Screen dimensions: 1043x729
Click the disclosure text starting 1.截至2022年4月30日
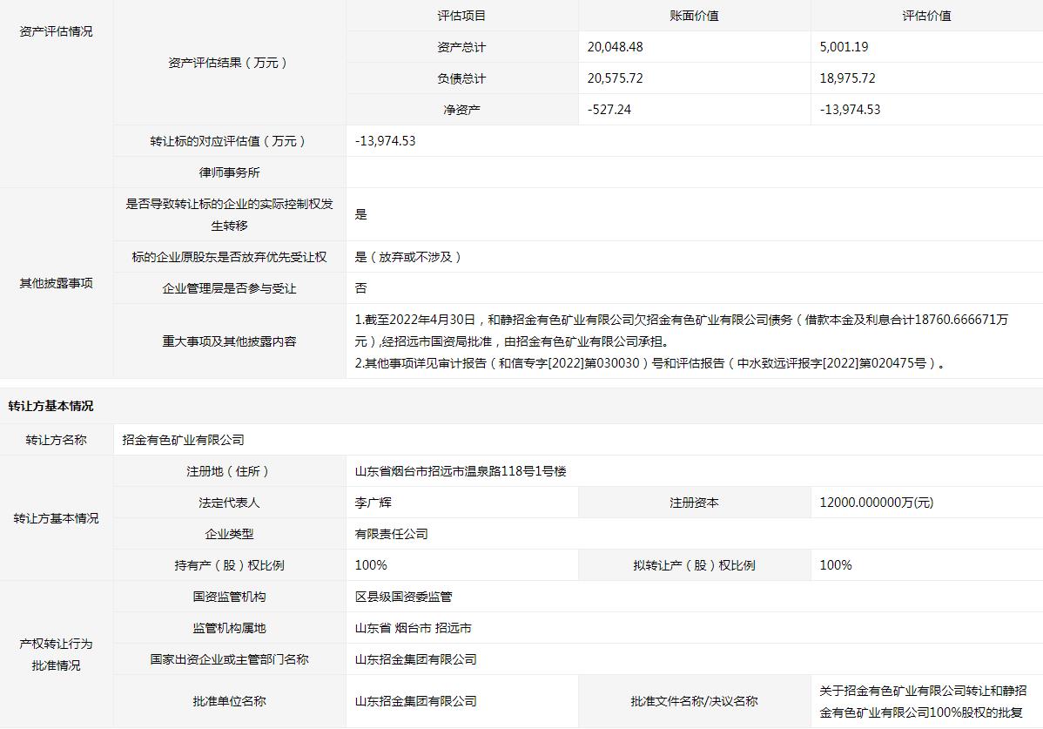[x=681, y=331]
